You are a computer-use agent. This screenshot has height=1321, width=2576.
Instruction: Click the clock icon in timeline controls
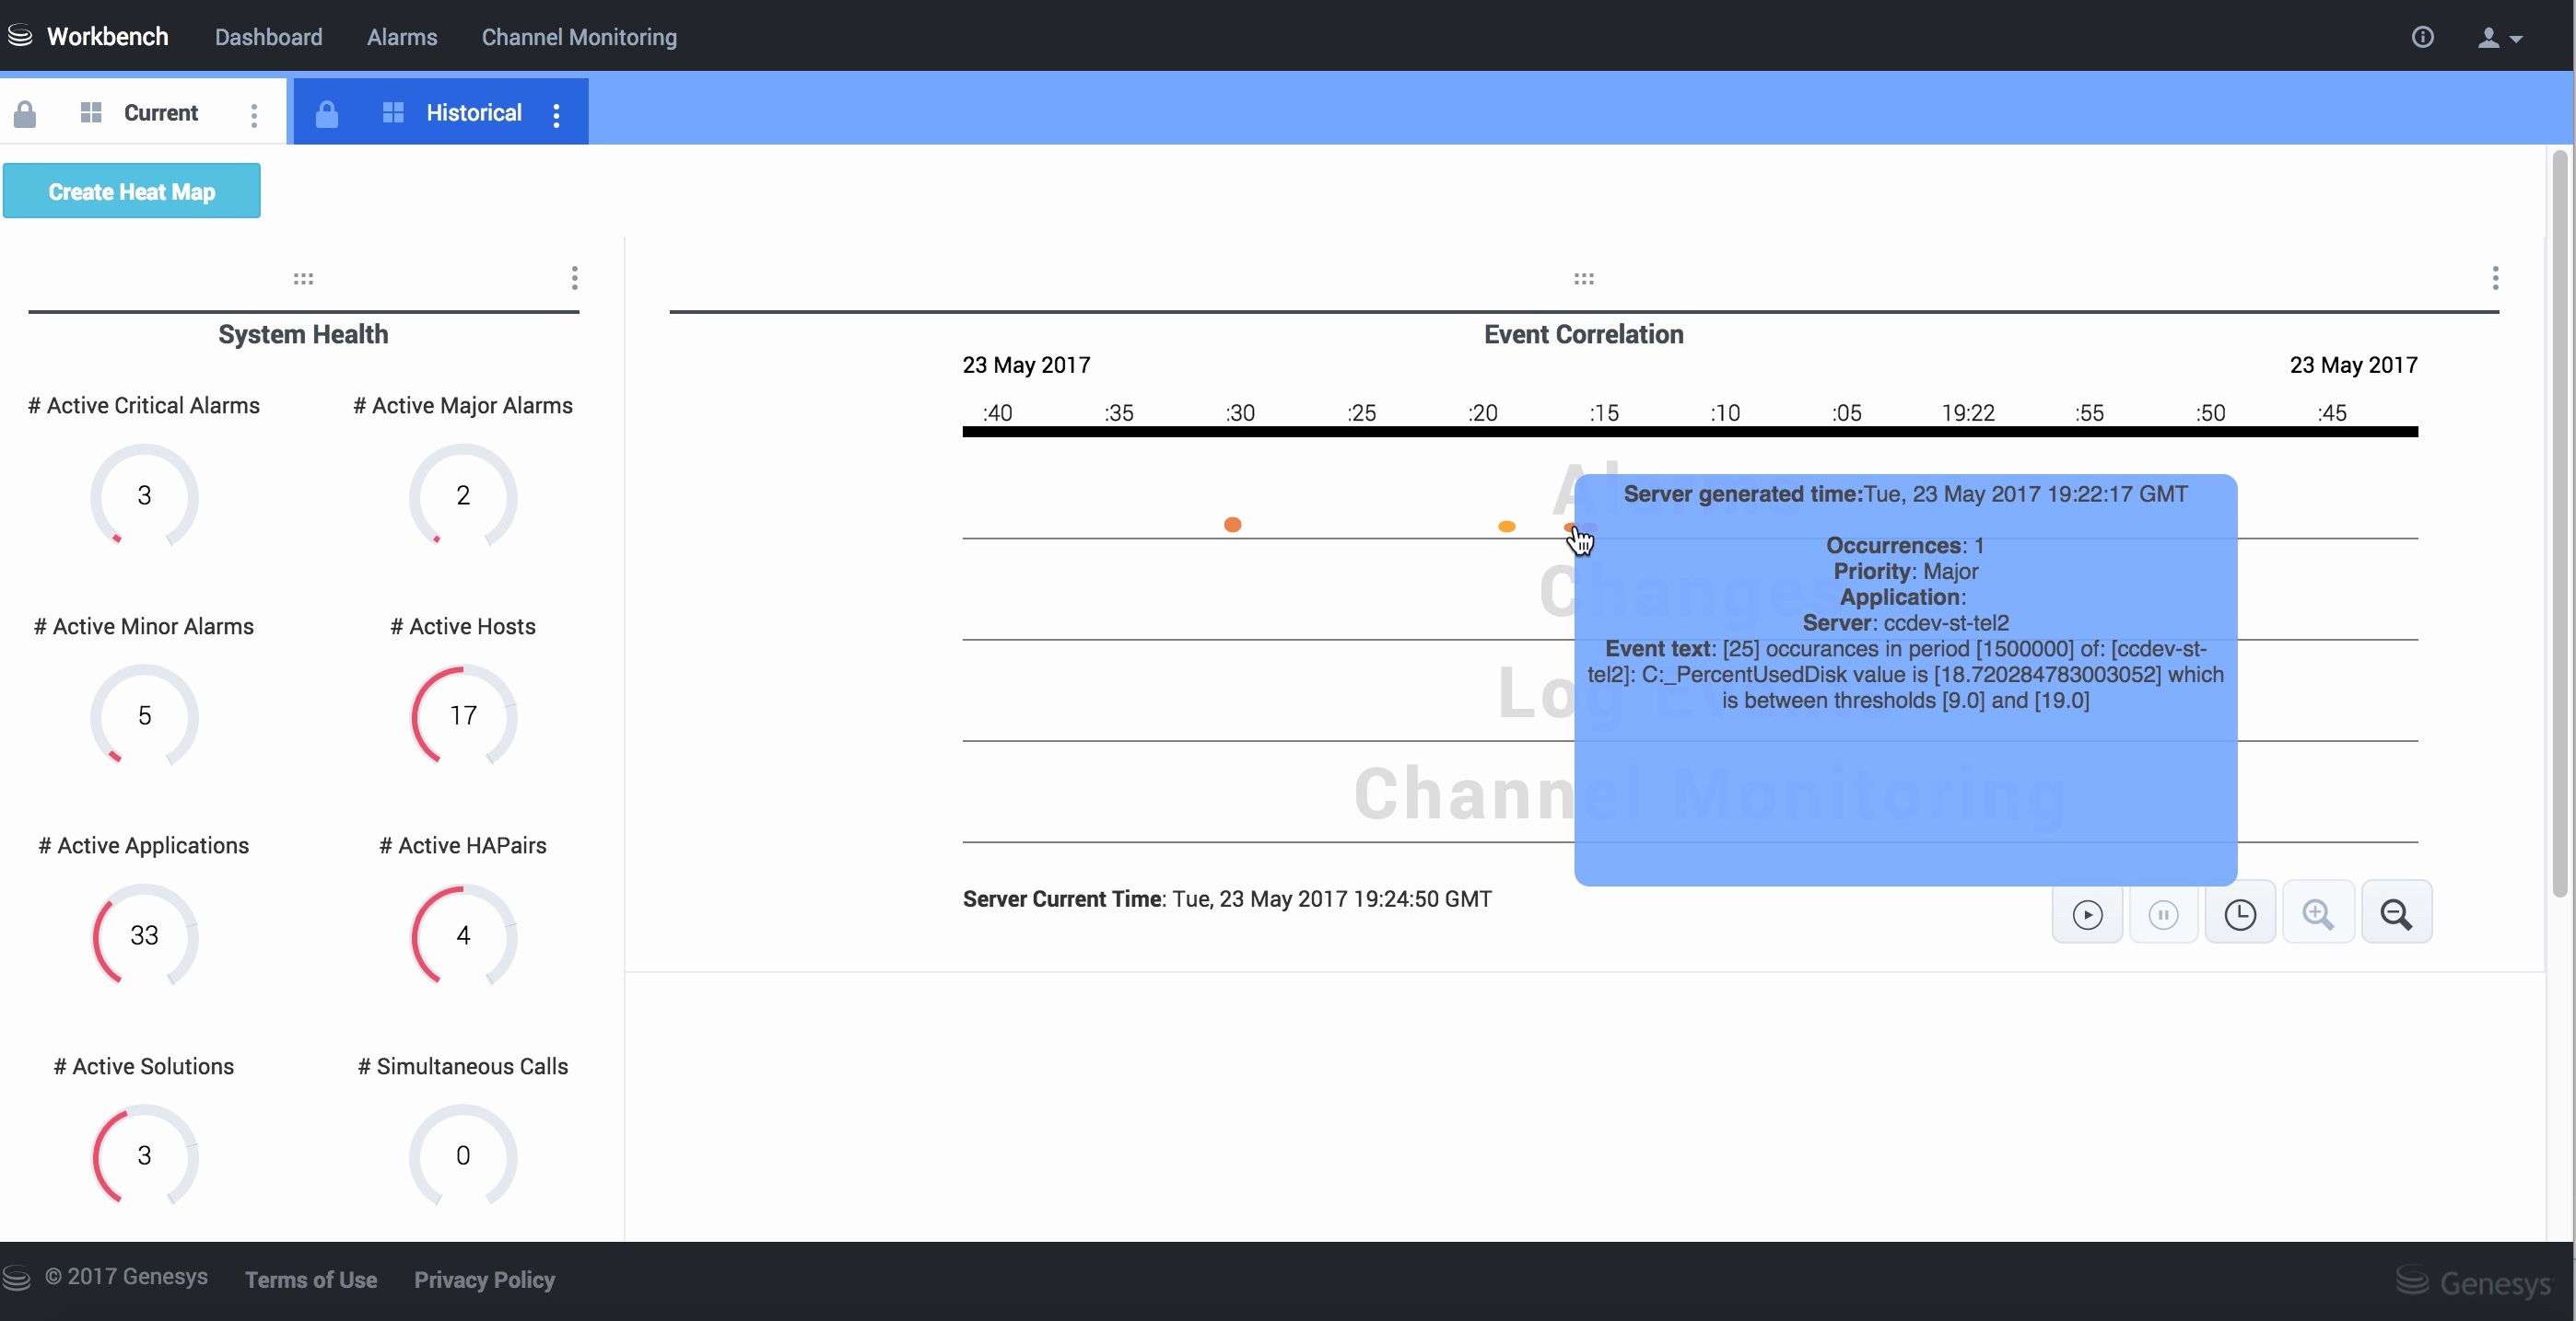point(2240,914)
